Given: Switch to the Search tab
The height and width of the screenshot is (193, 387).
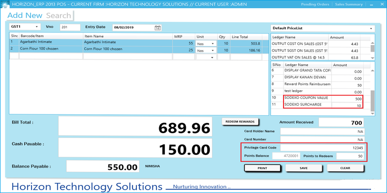Looking at the screenshot, I should pyautogui.click(x=59, y=15).
